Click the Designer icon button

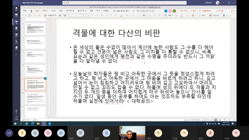pos(214,16)
